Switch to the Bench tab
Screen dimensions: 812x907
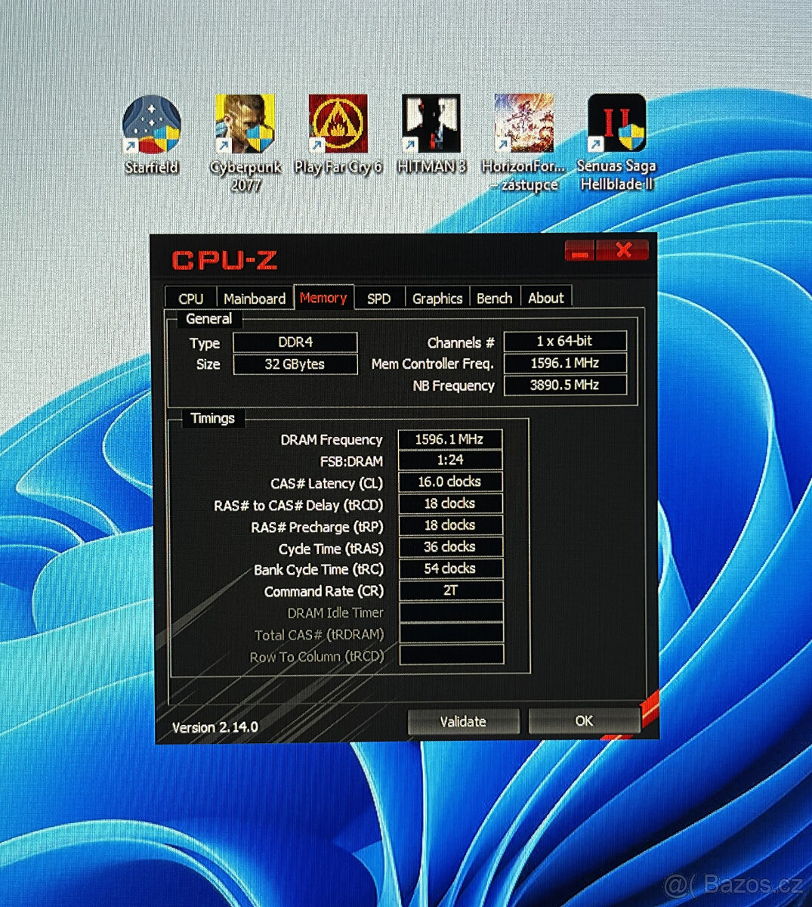(x=494, y=298)
